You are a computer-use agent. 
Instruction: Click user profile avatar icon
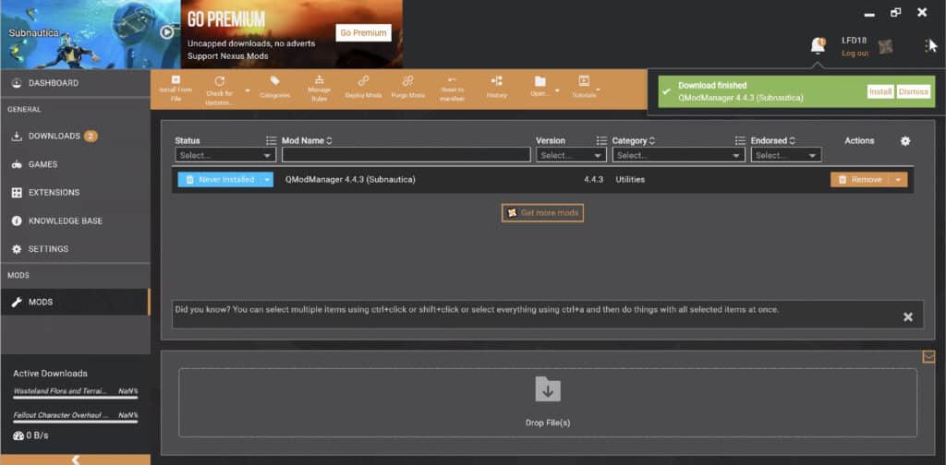(885, 46)
